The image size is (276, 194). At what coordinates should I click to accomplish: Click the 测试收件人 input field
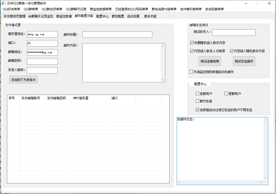234,32
